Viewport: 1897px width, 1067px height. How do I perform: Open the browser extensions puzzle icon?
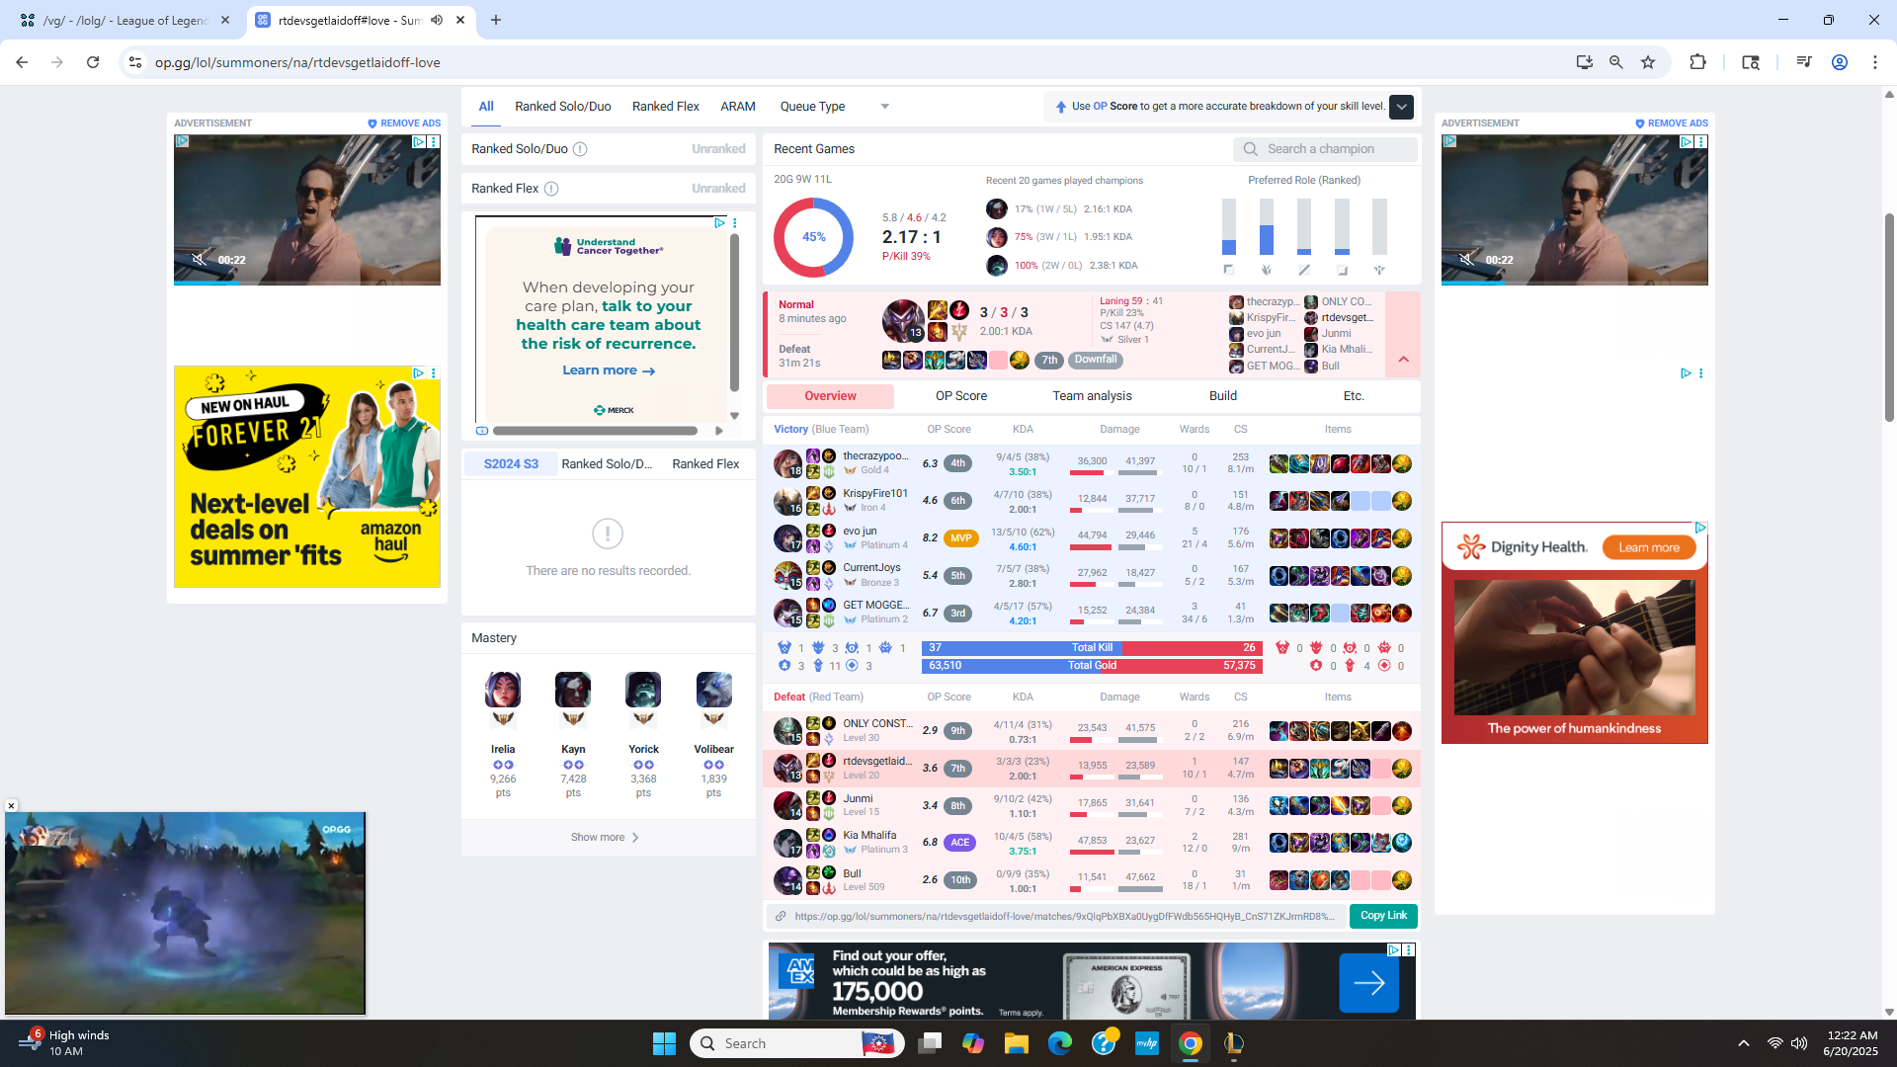[x=1697, y=62]
